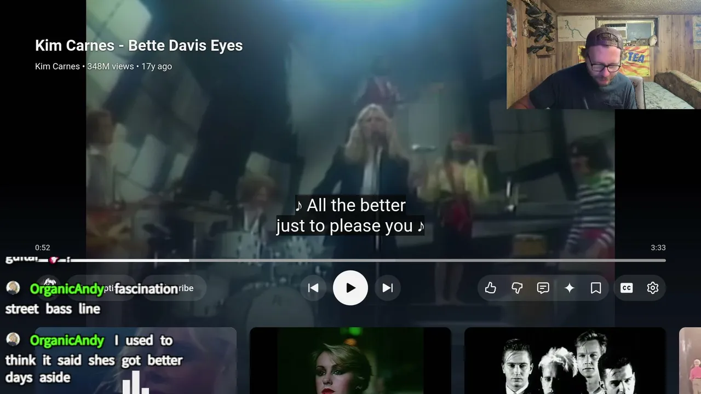Seek on the video progress bar

click(350, 260)
